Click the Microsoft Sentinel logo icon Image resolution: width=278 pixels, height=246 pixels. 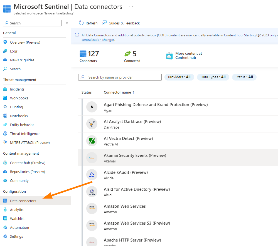pos(7,9)
